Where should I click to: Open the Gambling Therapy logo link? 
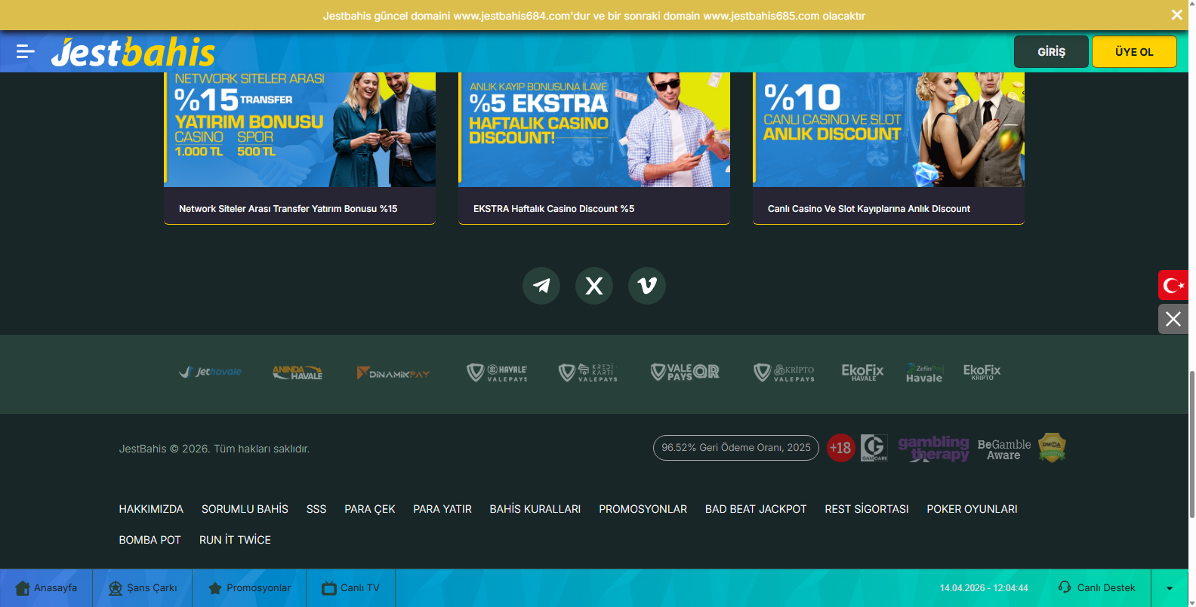click(933, 448)
